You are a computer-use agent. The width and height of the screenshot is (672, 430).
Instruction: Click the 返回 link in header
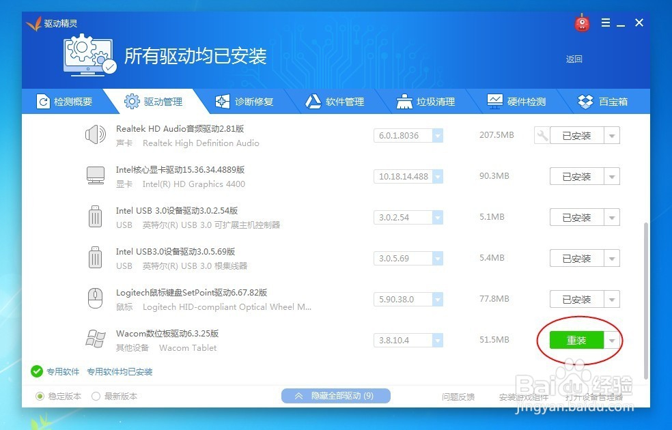[x=574, y=59]
